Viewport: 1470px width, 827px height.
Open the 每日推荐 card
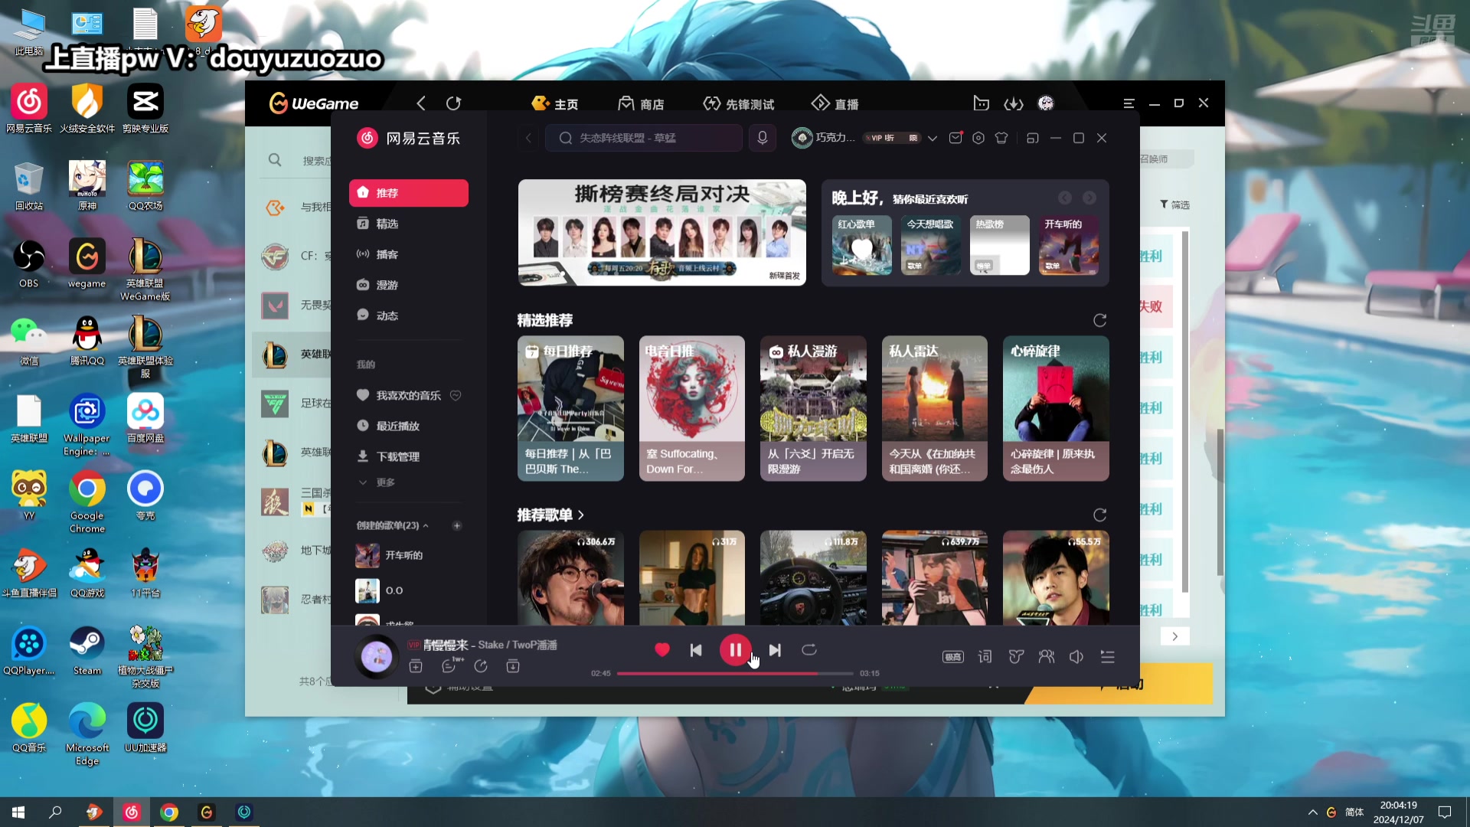(x=570, y=408)
